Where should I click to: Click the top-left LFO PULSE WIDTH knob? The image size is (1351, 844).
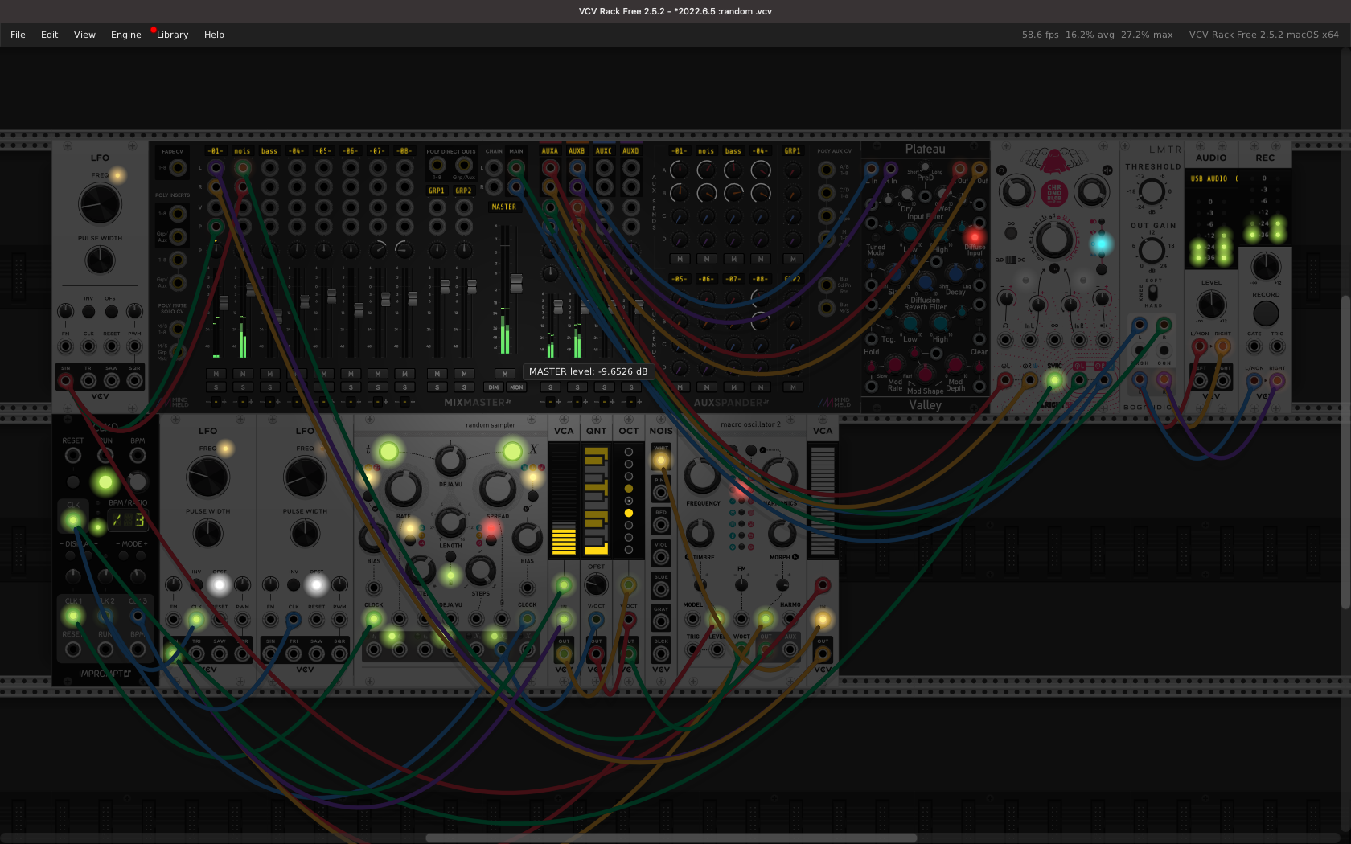coord(100,260)
